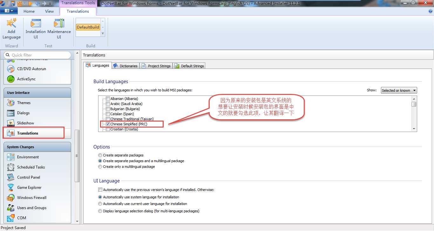Launch the Installation UI test
The height and width of the screenshot is (231, 434).
[36, 29]
